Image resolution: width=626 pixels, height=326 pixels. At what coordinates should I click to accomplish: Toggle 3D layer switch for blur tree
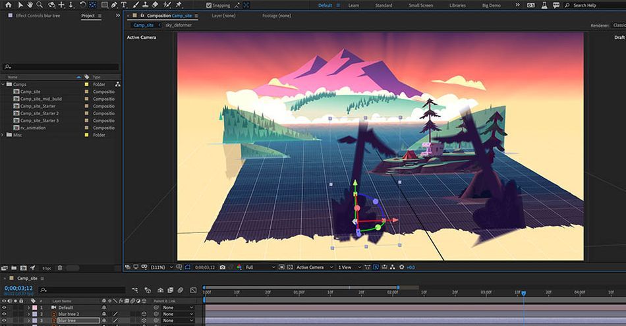tap(144, 321)
